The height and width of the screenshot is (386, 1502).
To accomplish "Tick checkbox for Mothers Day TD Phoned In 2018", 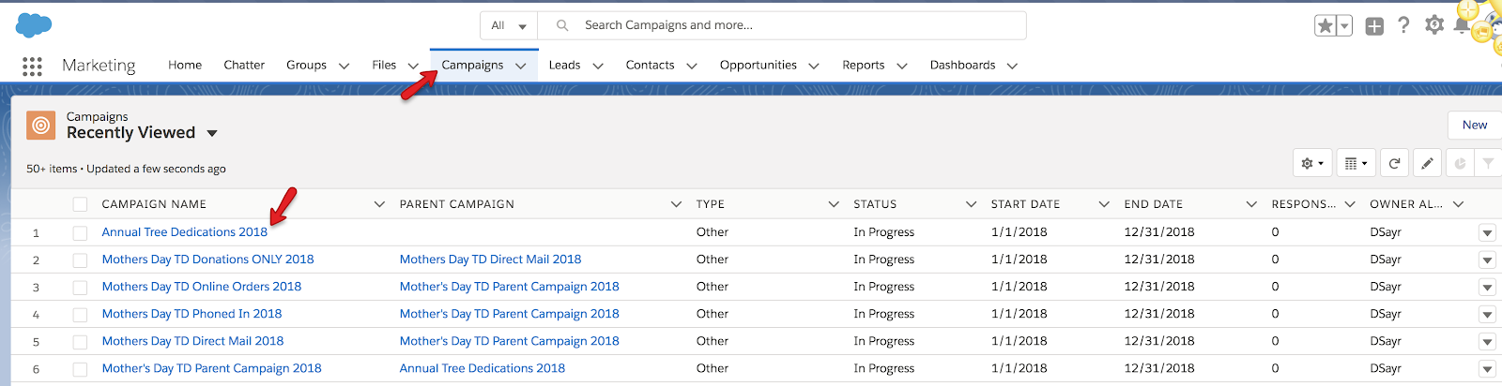I will (x=80, y=315).
